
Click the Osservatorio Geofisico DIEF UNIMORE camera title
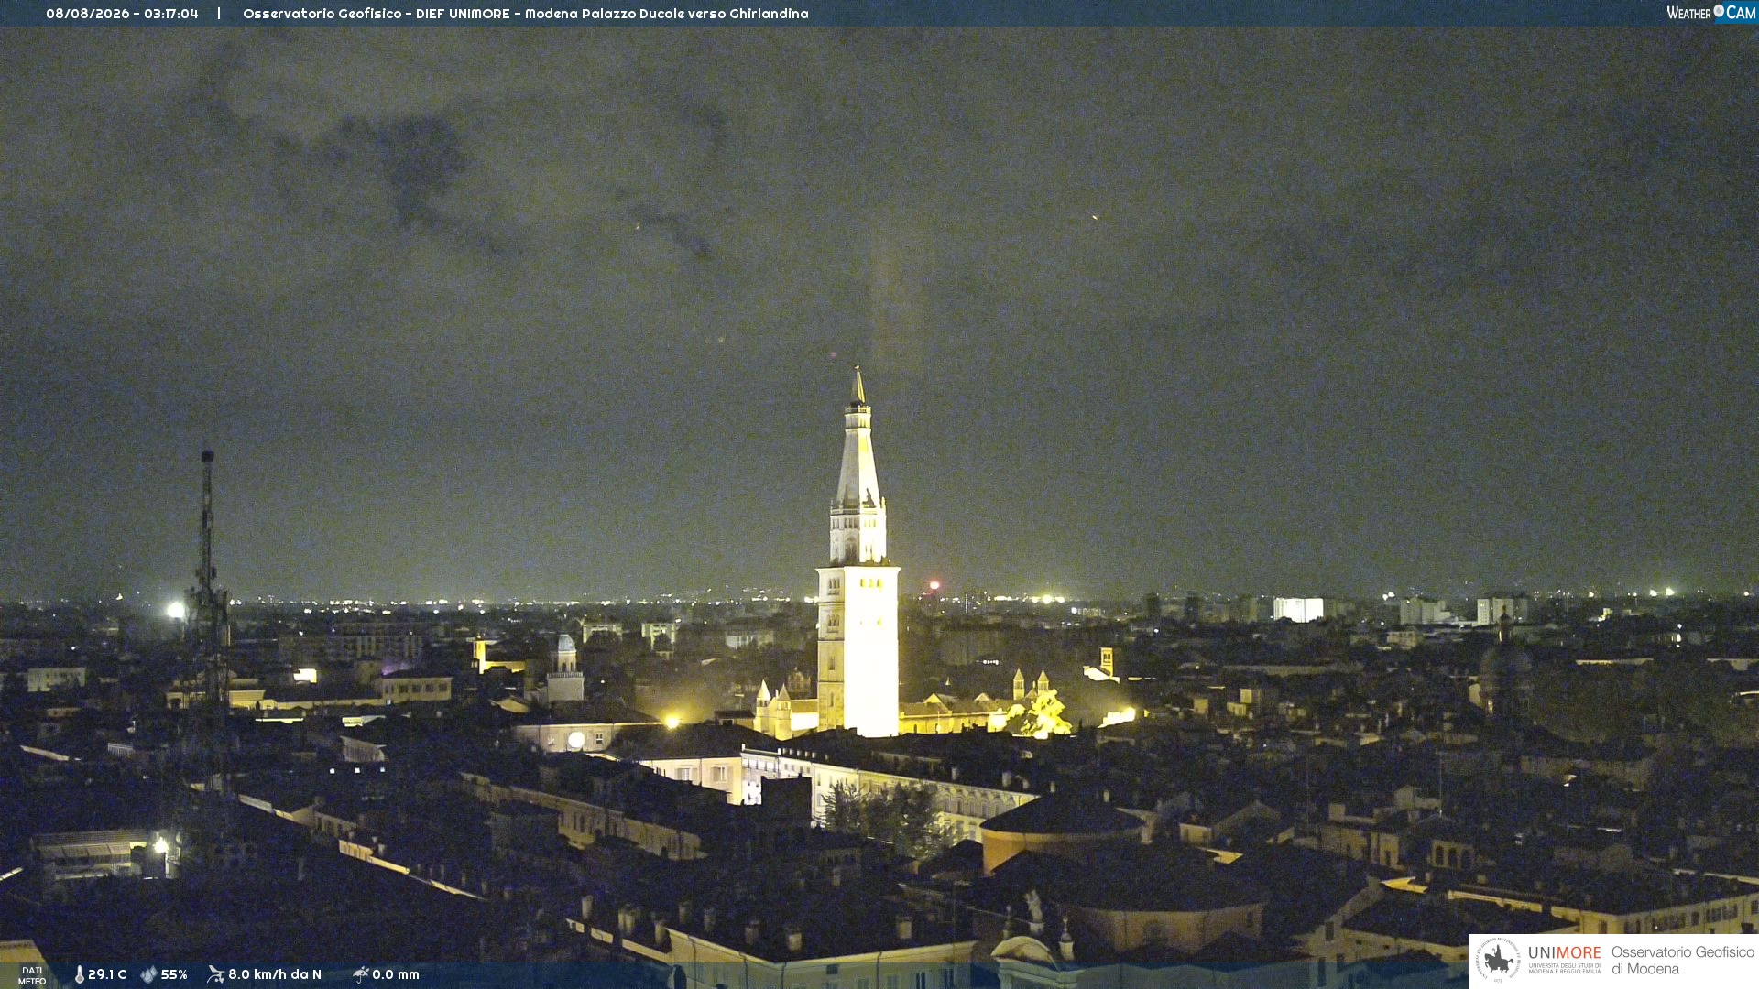tap(526, 14)
